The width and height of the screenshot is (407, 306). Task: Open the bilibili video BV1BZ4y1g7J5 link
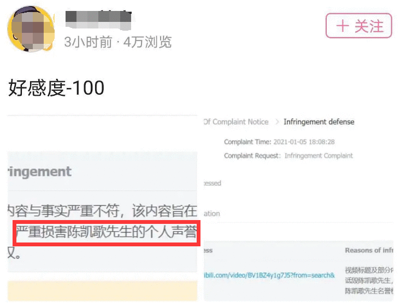coord(269,275)
